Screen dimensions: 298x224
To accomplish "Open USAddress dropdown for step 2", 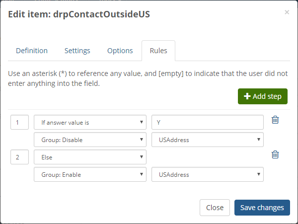I will click(207, 175).
